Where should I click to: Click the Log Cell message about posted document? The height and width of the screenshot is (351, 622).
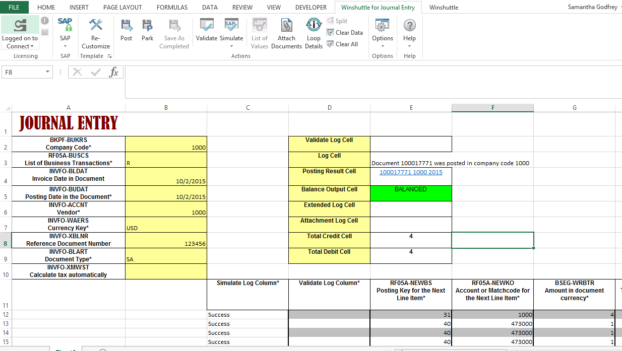click(450, 163)
